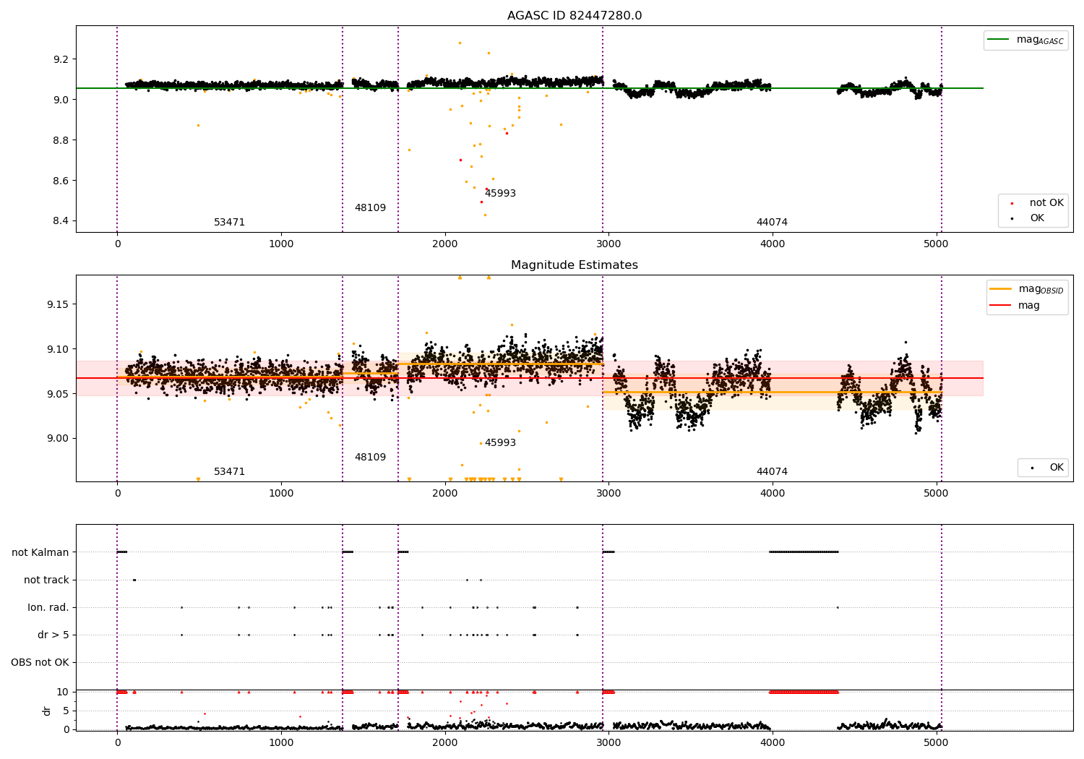This screenshot has width=1084, height=759.
Task: Click the 9.10 y-axis tick label
Action: (x=58, y=350)
